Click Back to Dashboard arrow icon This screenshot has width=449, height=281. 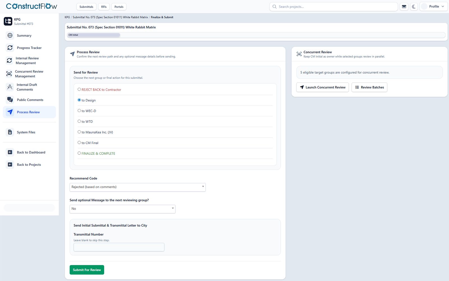[10, 152]
